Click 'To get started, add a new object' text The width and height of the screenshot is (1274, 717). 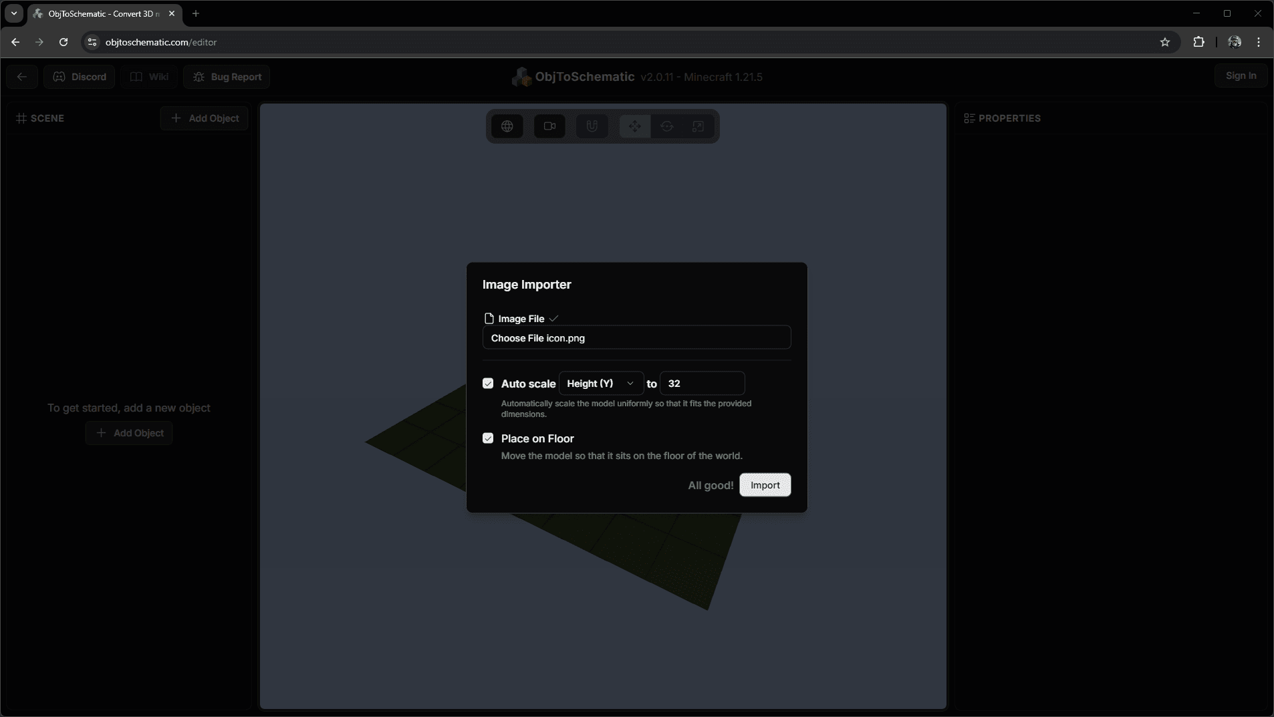pyautogui.click(x=129, y=408)
